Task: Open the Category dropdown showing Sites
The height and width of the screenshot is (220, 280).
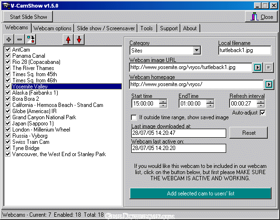Action: (x=196, y=51)
